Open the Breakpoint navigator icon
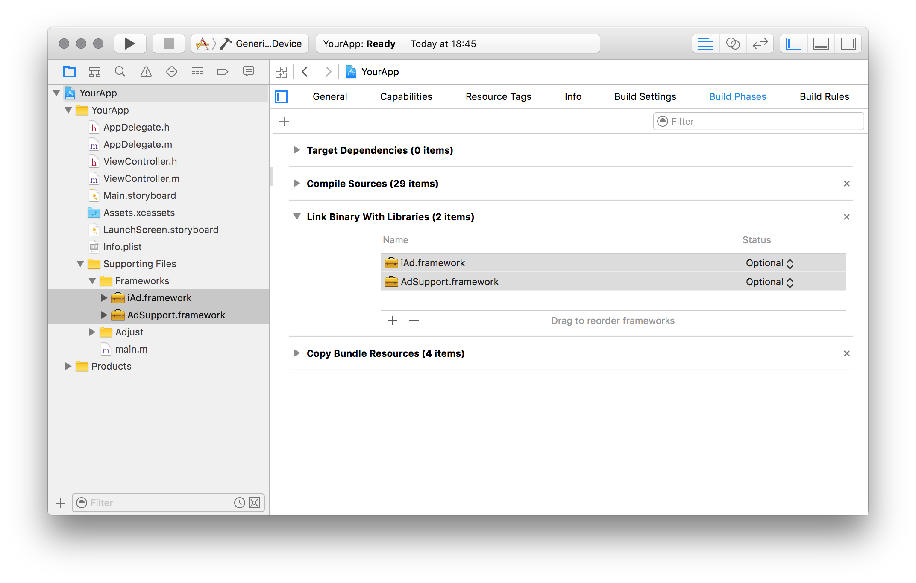The width and height of the screenshot is (916, 583). 223,72
